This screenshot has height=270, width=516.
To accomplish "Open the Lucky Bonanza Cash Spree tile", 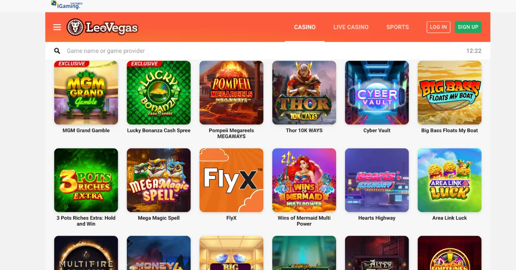I will coord(159,92).
